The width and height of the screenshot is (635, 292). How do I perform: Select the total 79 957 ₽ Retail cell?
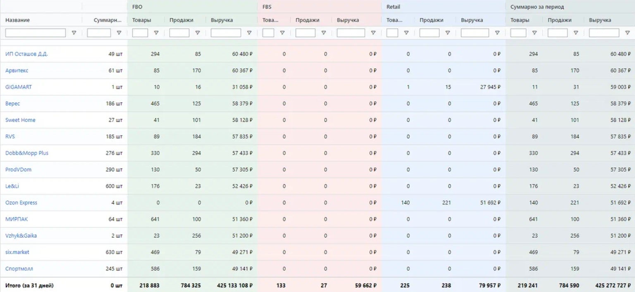click(490, 285)
